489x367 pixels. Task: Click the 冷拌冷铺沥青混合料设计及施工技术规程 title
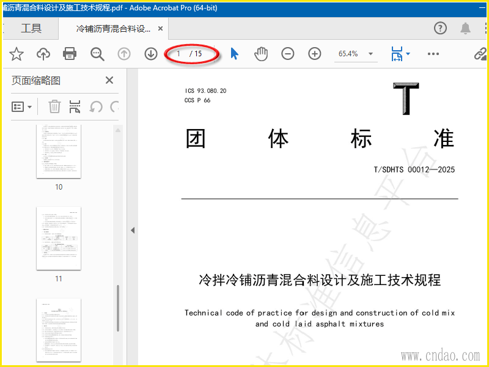click(320, 280)
